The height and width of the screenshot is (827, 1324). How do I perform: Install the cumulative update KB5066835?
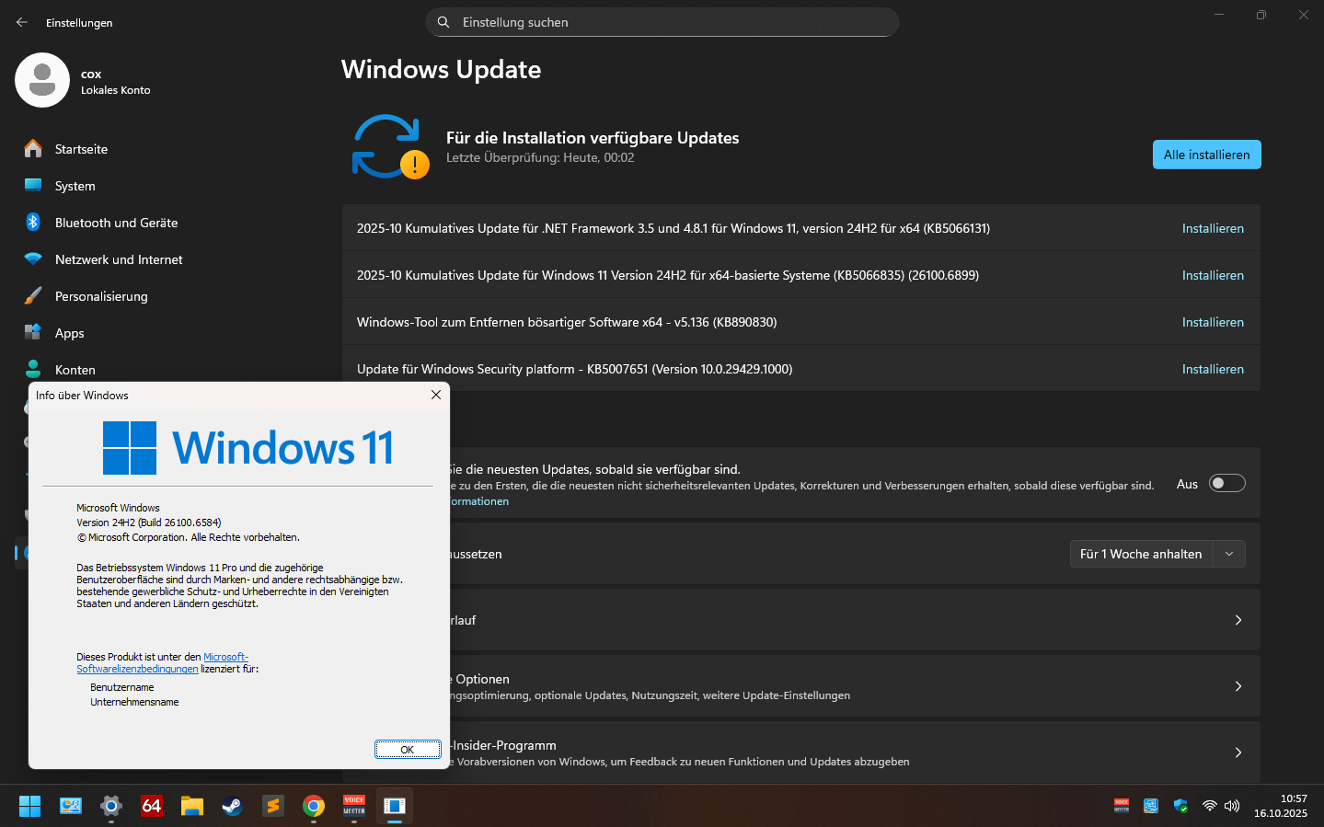1213,275
